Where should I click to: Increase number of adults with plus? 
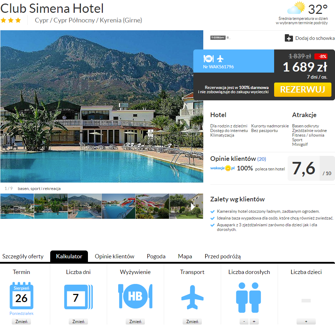pyautogui.click(x=254, y=321)
